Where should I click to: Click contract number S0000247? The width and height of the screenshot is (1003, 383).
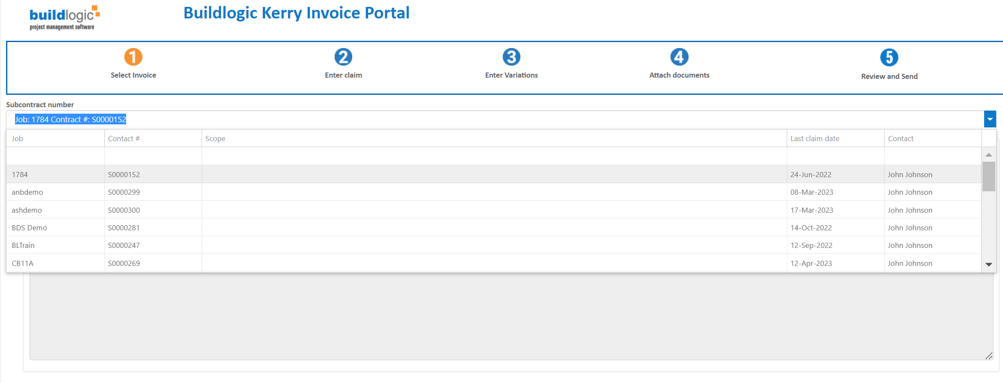click(x=124, y=245)
